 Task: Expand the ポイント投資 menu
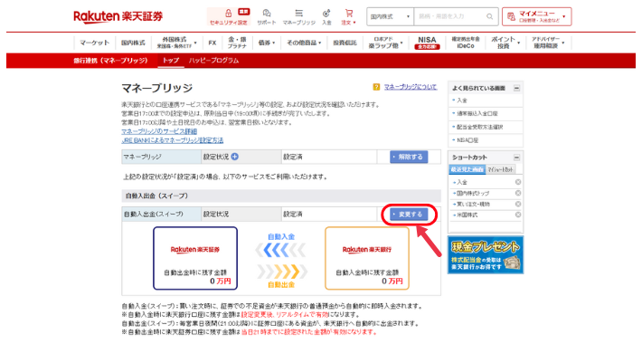[505, 43]
